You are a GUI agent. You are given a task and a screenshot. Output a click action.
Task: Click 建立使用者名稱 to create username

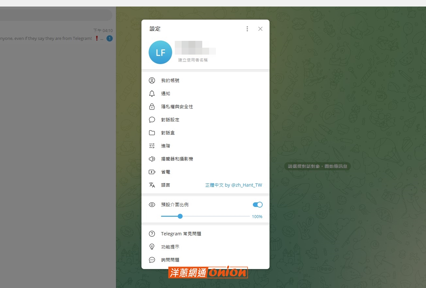click(193, 60)
